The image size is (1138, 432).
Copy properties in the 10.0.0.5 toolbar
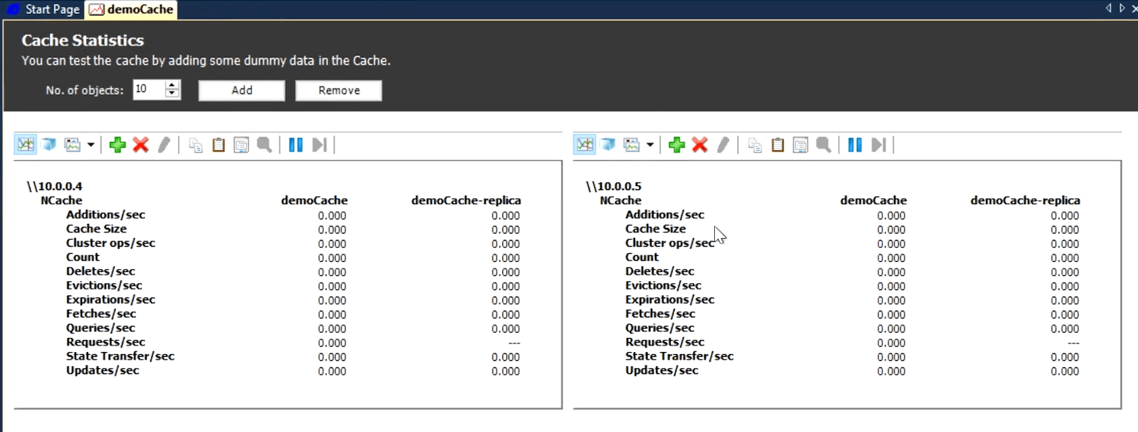tap(755, 145)
